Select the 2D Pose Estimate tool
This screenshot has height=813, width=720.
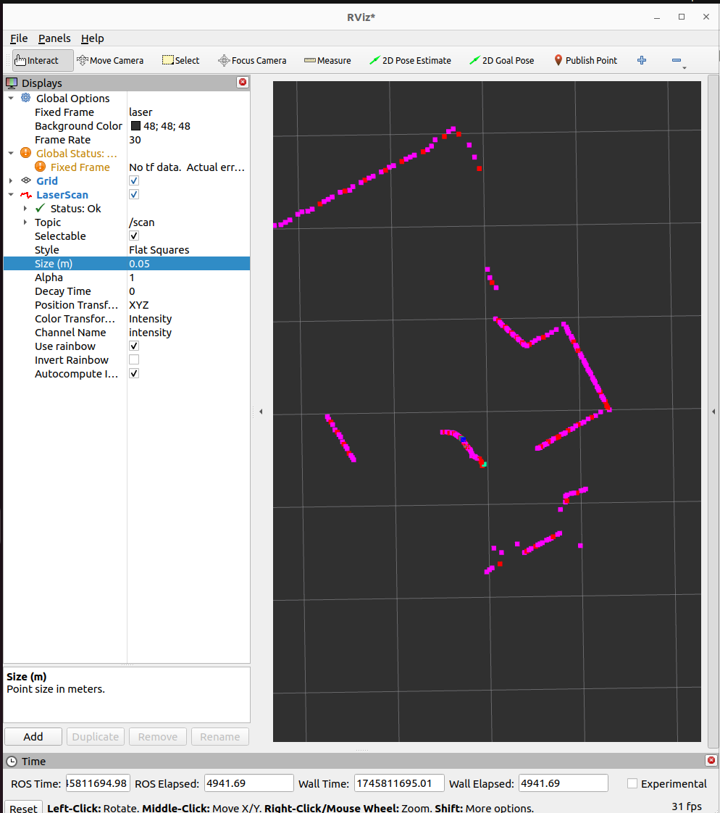point(411,60)
